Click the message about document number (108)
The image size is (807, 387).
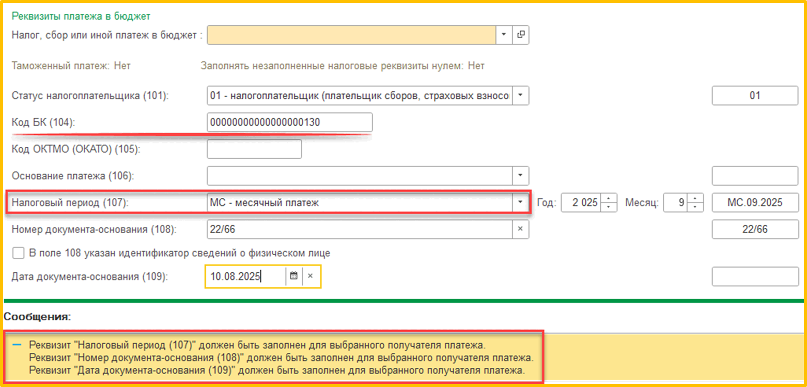pos(282,357)
